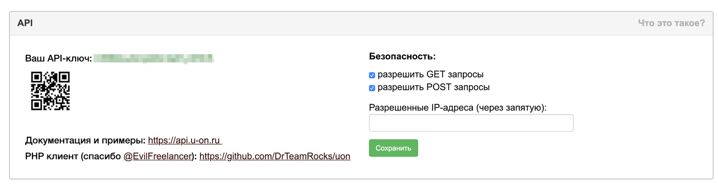The image size is (718, 189).
Task: Click the 'Безопасность:' section heading
Action: [x=402, y=56]
